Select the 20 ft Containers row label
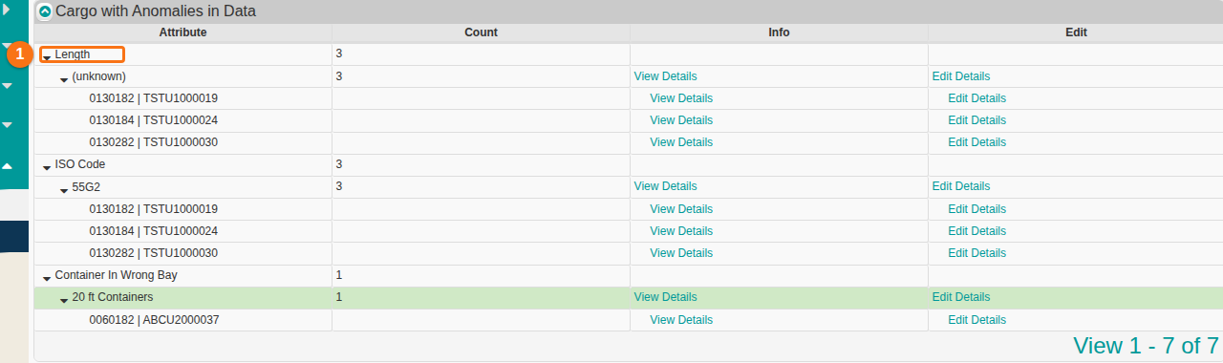Image resolution: width=1223 pixels, height=363 pixels. coord(113,297)
